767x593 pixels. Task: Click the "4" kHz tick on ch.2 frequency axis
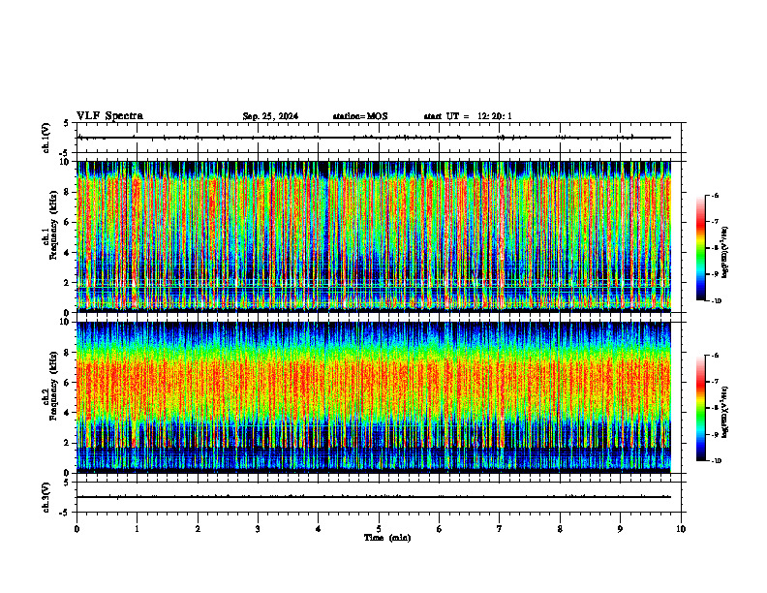click(67, 413)
